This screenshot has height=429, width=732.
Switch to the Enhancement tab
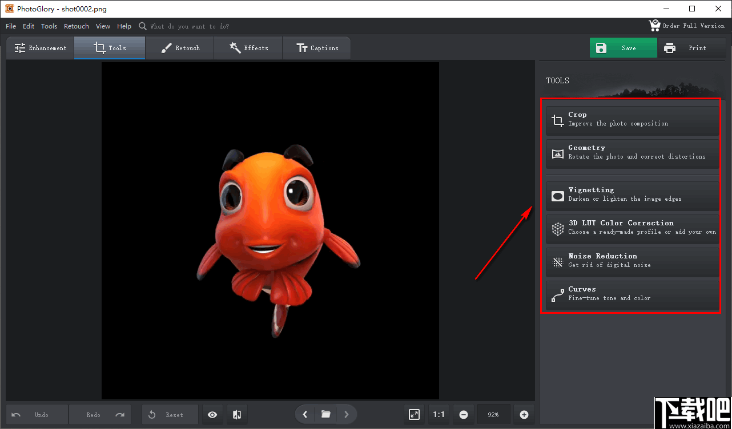point(41,48)
